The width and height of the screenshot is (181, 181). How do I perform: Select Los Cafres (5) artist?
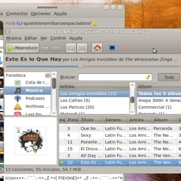[94, 100]
